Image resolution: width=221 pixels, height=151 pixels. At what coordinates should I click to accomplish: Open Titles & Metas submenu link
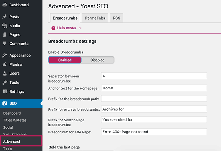coord(14,120)
